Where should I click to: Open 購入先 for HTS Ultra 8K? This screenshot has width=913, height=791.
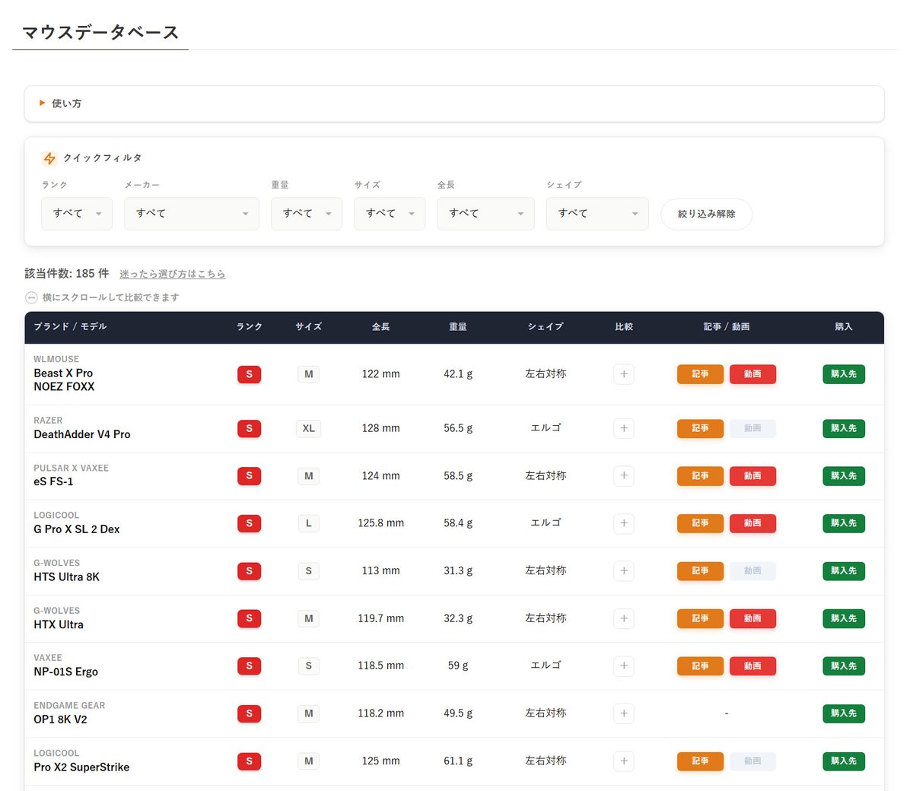pos(844,571)
